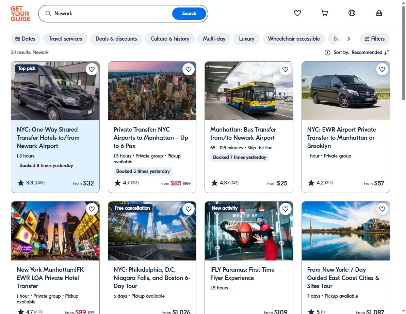Click the From $57 price
Image resolution: width=406 pixels, height=314 pixels.
tap(374, 183)
